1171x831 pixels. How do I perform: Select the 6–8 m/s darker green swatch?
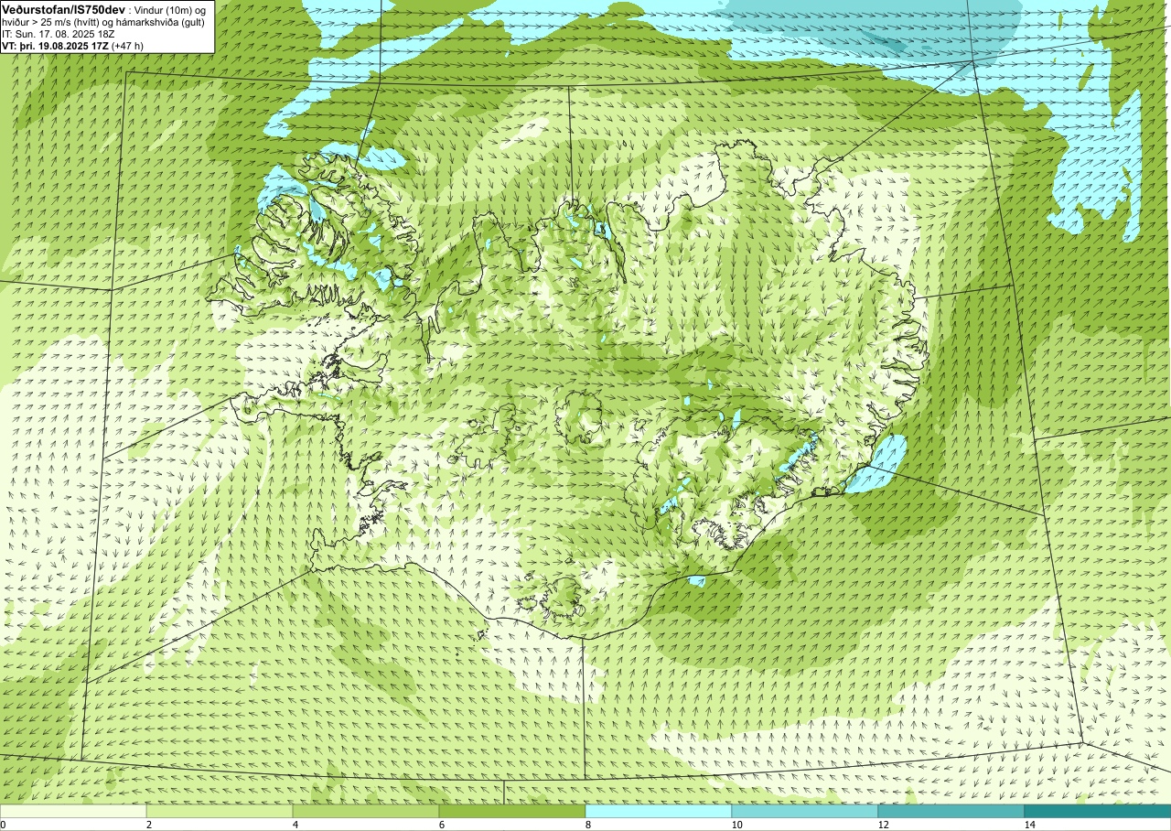(512, 811)
